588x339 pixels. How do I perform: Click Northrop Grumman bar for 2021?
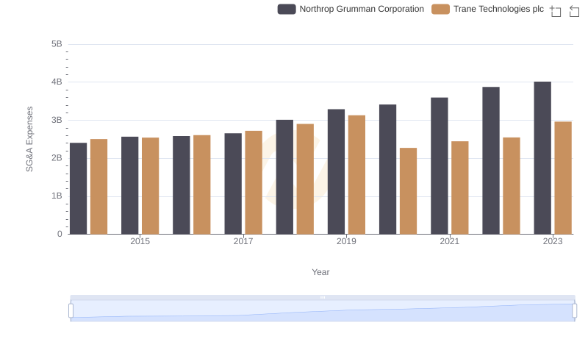click(439, 165)
